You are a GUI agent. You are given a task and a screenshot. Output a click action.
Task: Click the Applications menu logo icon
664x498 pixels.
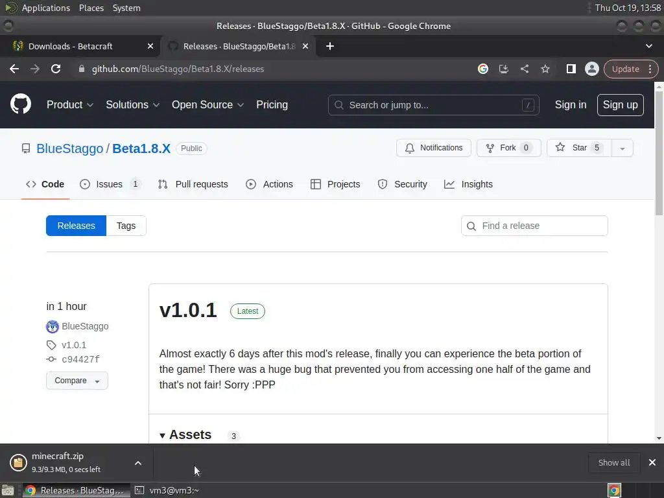(x=11, y=8)
